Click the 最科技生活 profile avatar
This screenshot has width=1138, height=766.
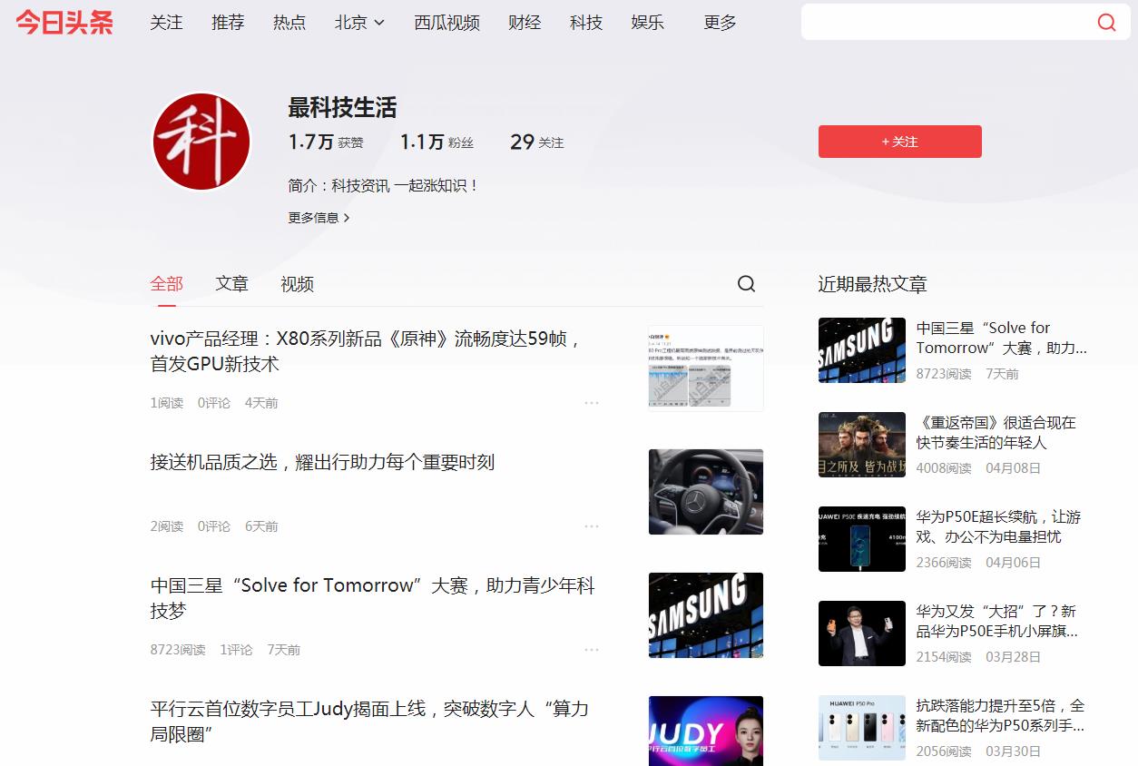(x=201, y=141)
